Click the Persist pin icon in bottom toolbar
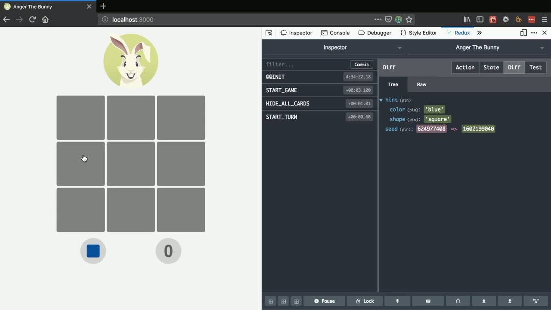This screenshot has width=551, height=310. coord(397,301)
